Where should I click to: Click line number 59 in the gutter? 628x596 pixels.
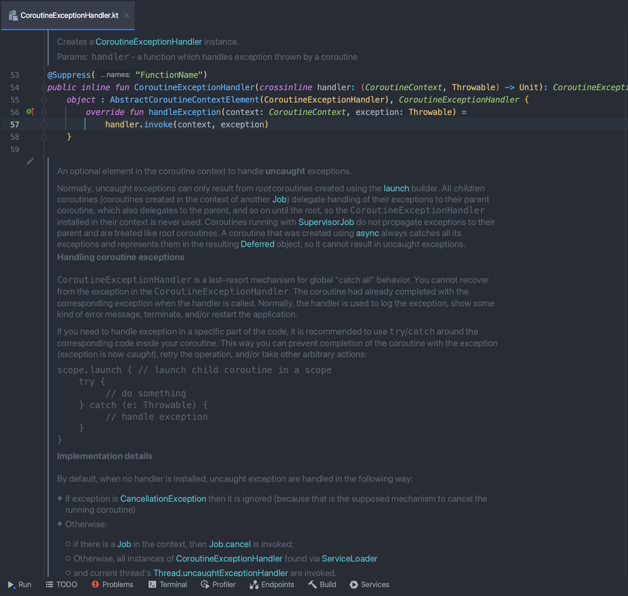tap(15, 149)
